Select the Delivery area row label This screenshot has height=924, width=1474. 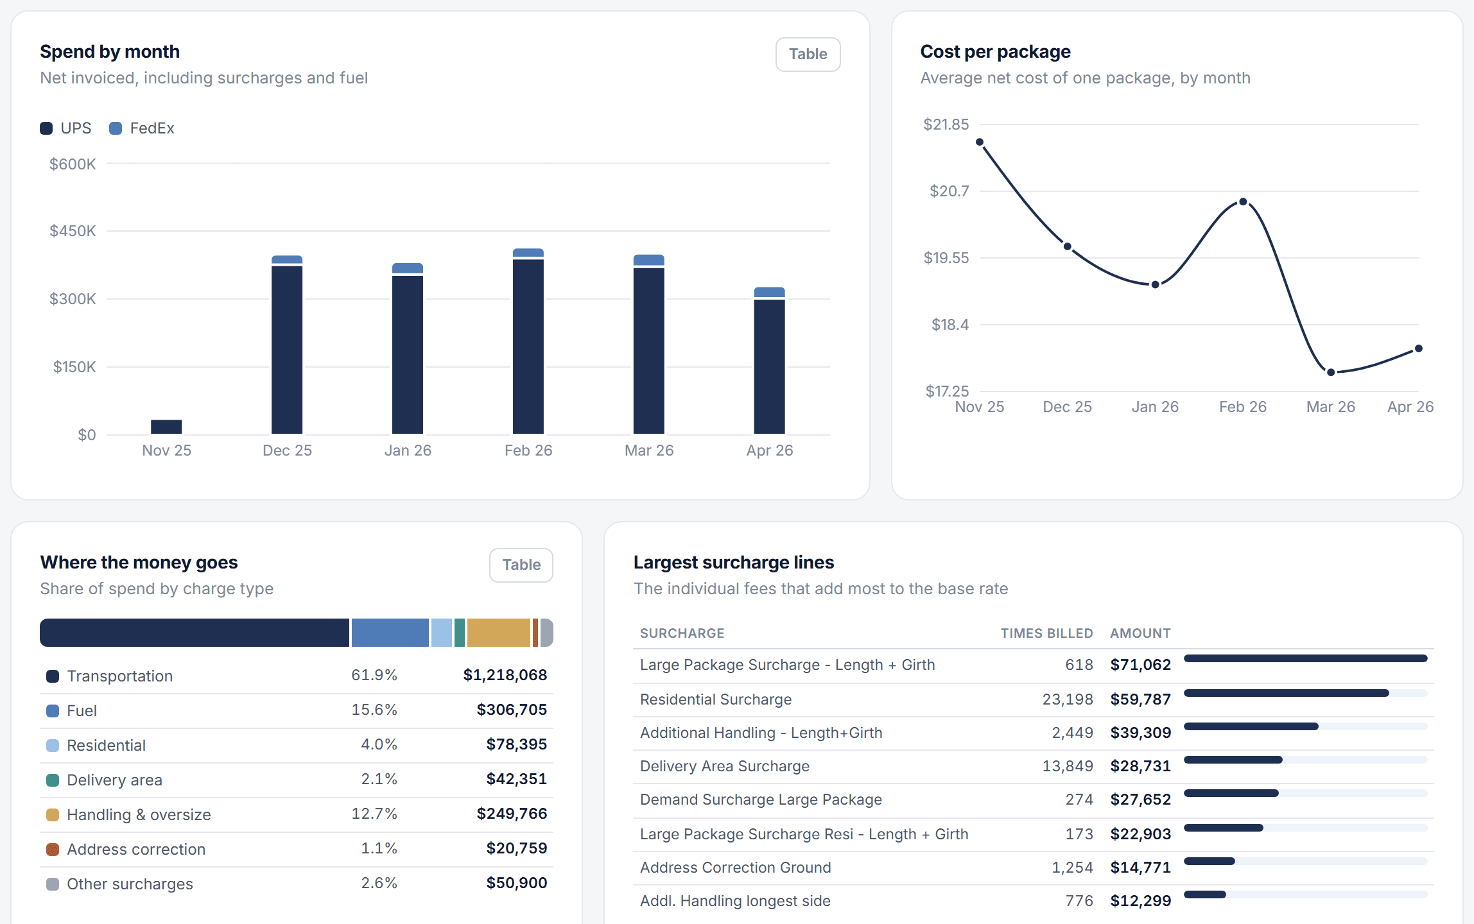click(115, 780)
